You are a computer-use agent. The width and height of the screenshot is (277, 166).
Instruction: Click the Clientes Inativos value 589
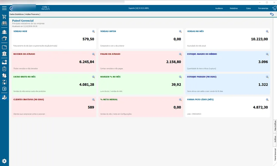[x=91, y=107]
